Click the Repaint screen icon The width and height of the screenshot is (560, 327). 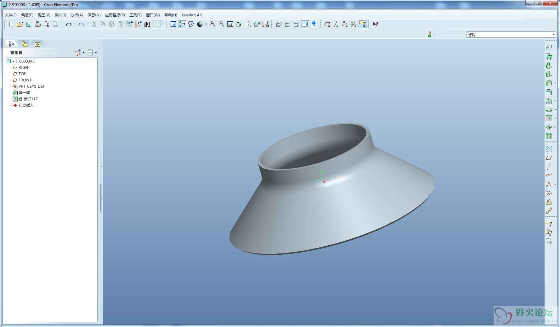click(173, 24)
